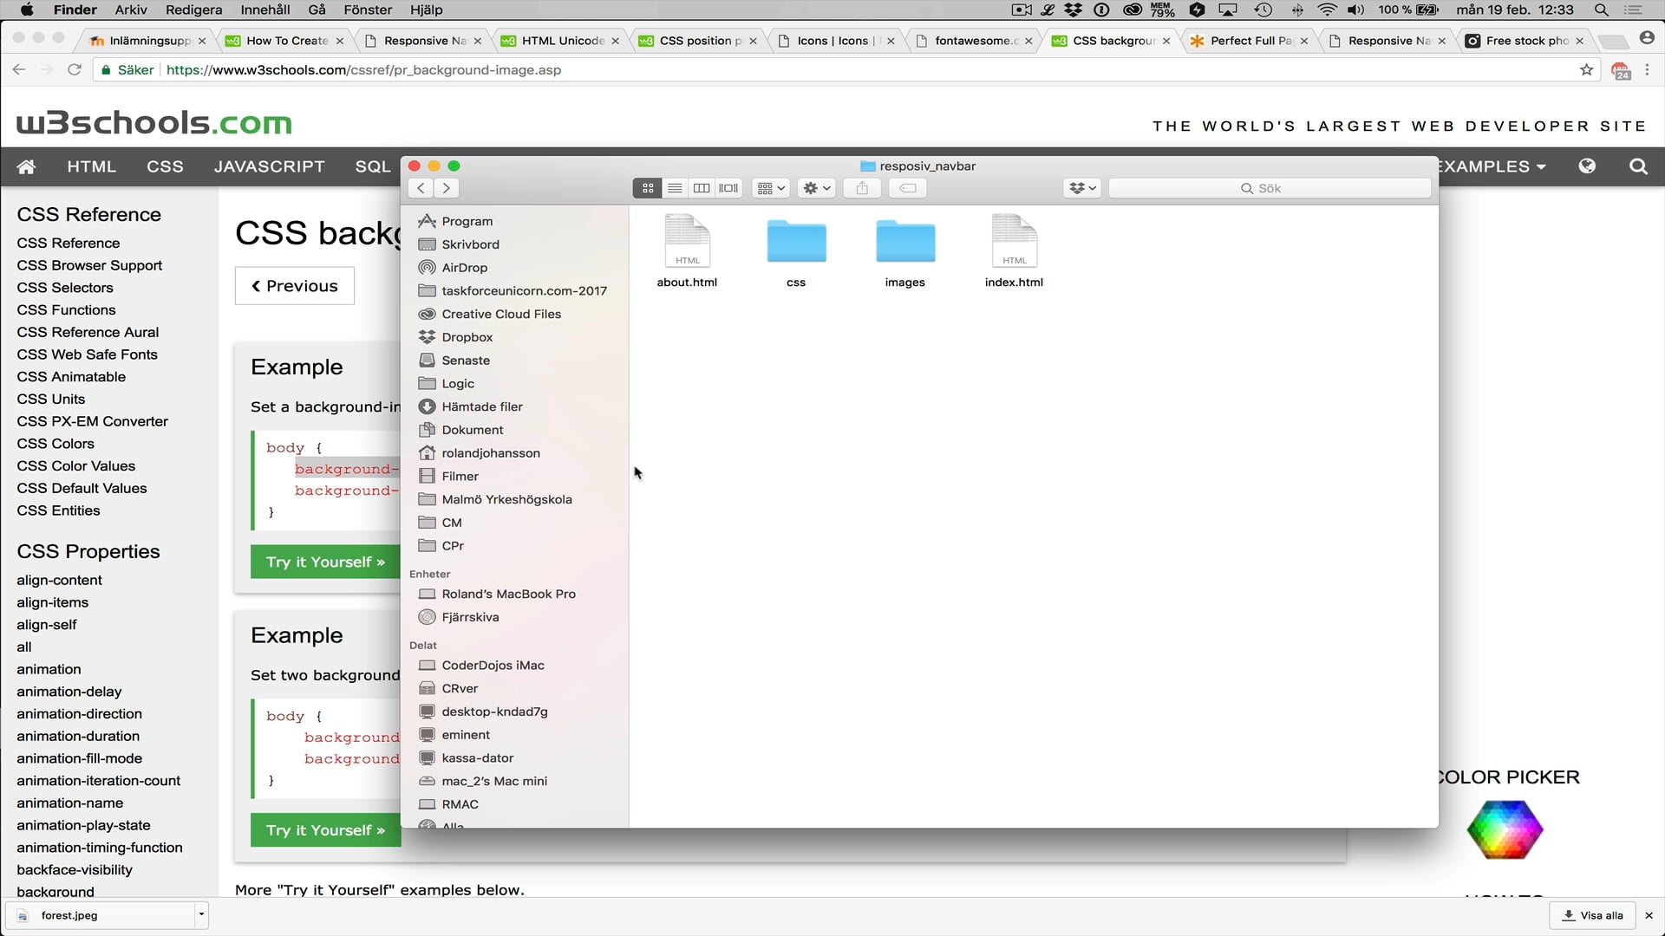Screen dimensions: 1665x936
Task: Click the Finder search field
Action: (1270, 188)
